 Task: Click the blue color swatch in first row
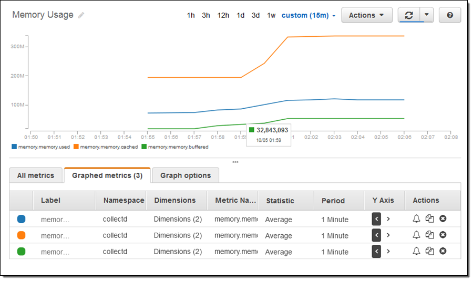coord(22,219)
